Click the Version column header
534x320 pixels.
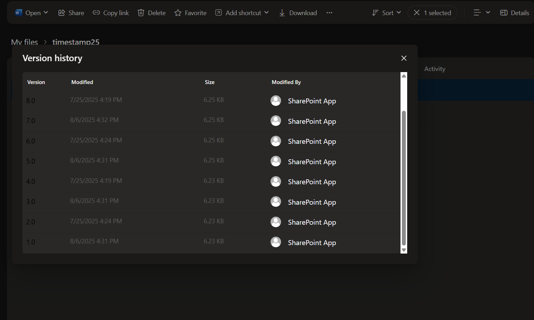click(x=36, y=82)
